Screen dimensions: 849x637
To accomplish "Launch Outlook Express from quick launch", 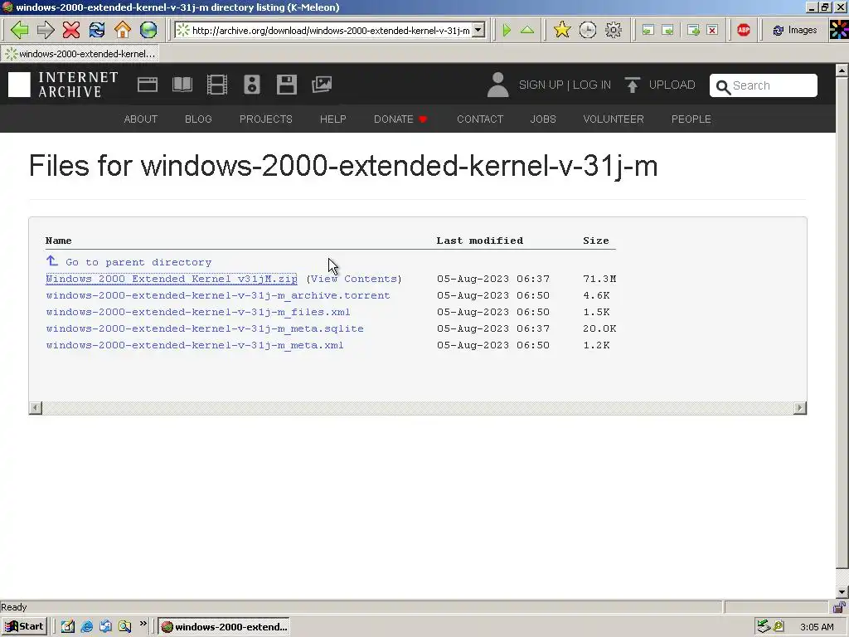I will [x=105, y=627].
